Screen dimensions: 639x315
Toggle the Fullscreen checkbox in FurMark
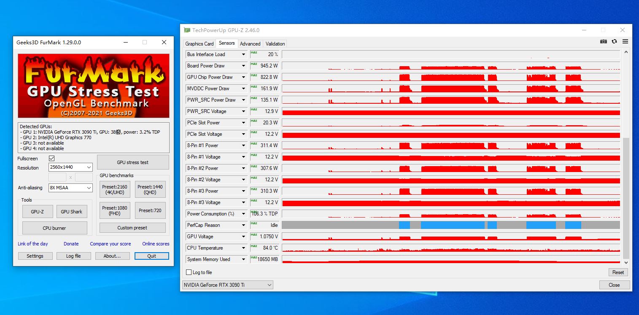point(52,159)
